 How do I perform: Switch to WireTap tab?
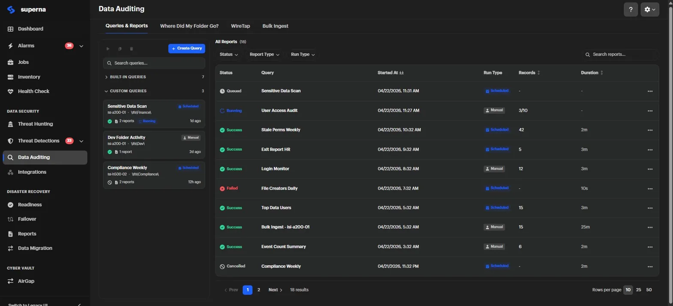pyautogui.click(x=240, y=26)
